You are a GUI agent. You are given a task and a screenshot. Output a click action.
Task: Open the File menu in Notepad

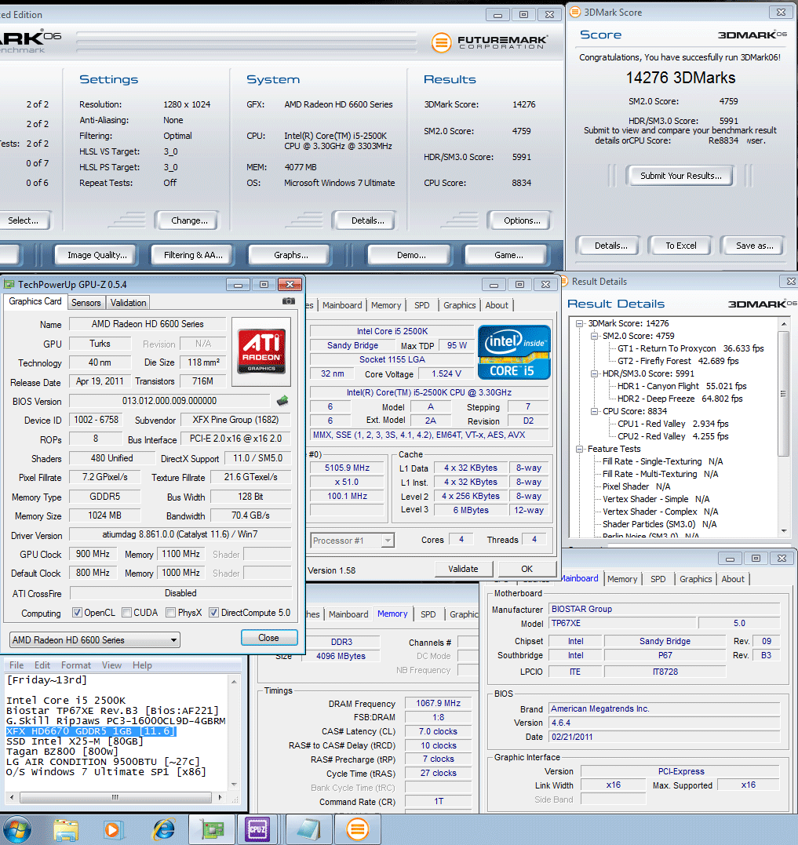pyautogui.click(x=16, y=665)
